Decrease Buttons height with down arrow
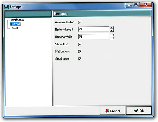158x122 pixels. point(112,31)
